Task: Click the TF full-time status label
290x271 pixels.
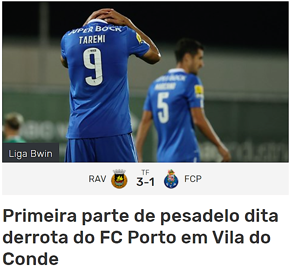Action: (x=145, y=172)
